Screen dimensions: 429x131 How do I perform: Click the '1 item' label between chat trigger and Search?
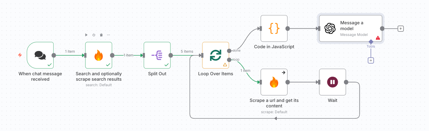[70, 52]
